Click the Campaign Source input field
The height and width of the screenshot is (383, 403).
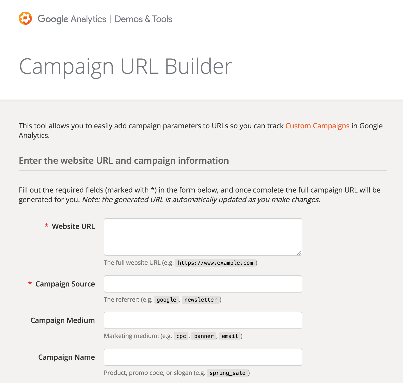pyautogui.click(x=203, y=284)
